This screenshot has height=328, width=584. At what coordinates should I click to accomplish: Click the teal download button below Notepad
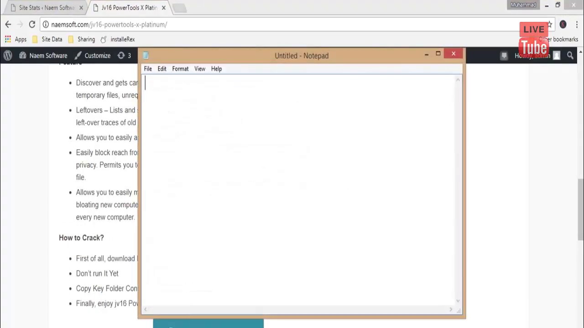pos(208,323)
